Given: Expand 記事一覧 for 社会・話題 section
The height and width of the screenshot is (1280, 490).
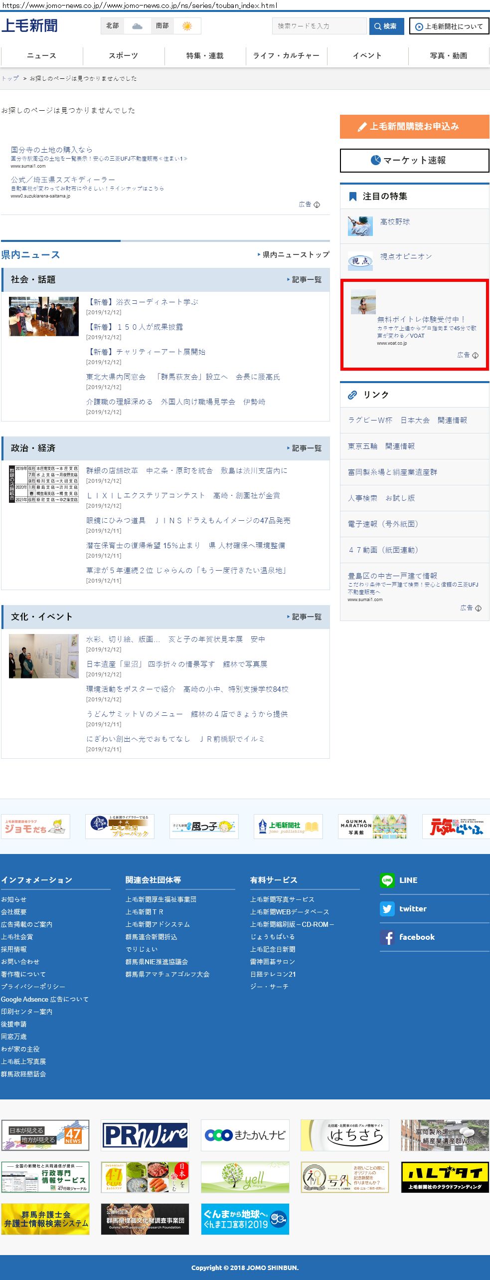Looking at the screenshot, I should [x=306, y=280].
